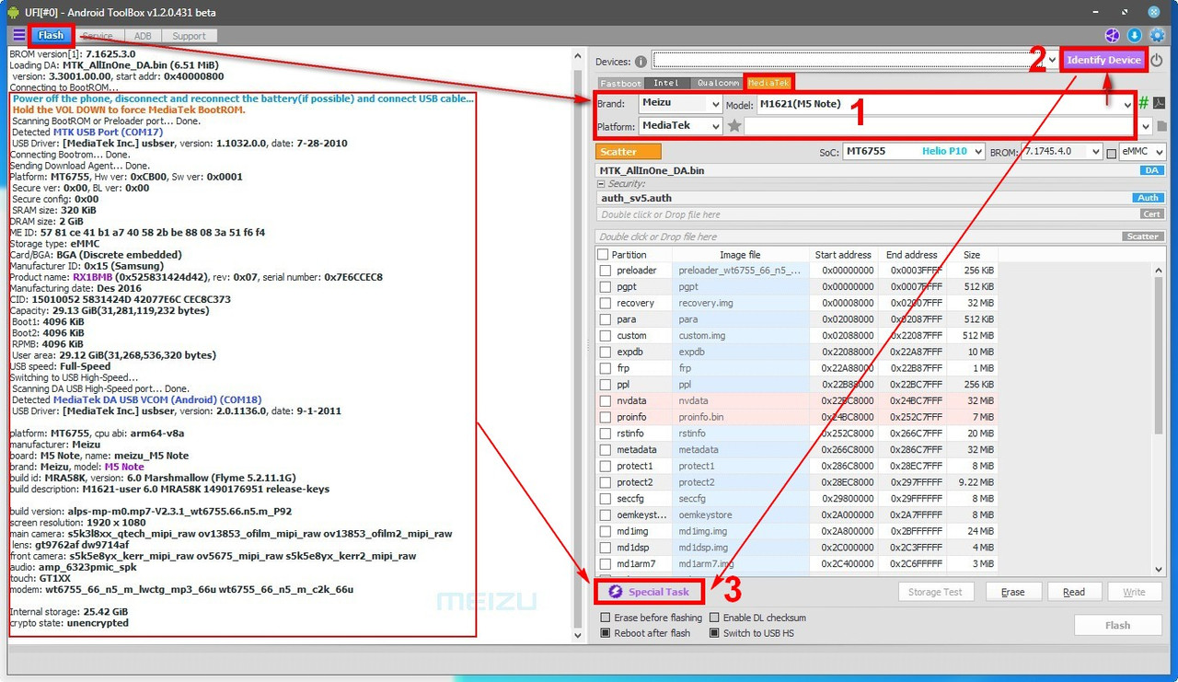Collapse the Security section
The width and height of the screenshot is (1178, 682).
601,184
